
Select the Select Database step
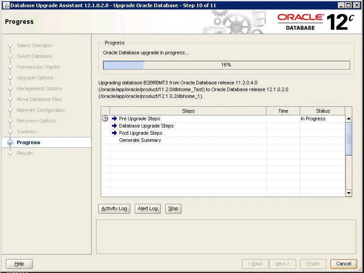pyautogui.click(x=34, y=56)
